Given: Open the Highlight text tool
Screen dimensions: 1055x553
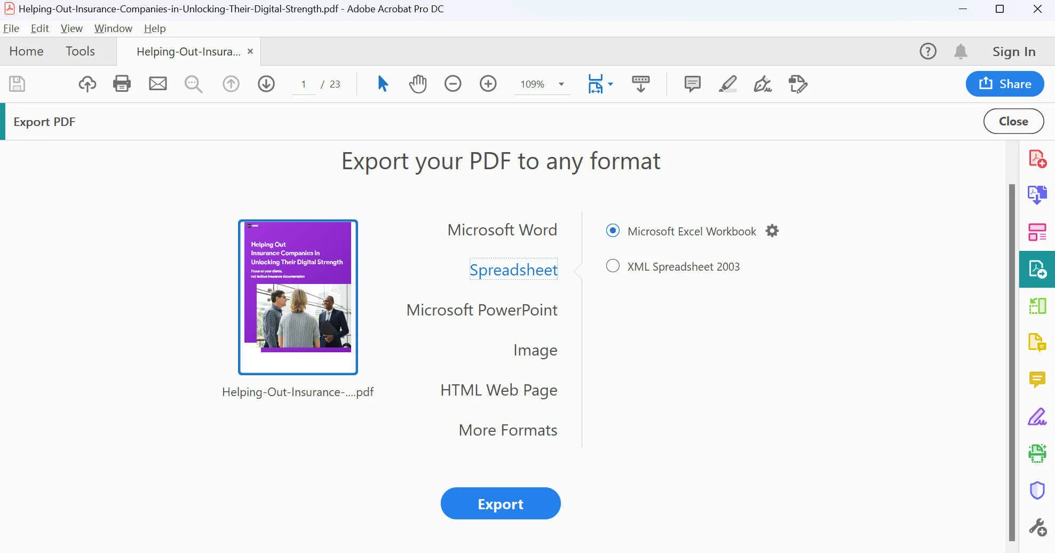Looking at the screenshot, I should pos(728,84).
